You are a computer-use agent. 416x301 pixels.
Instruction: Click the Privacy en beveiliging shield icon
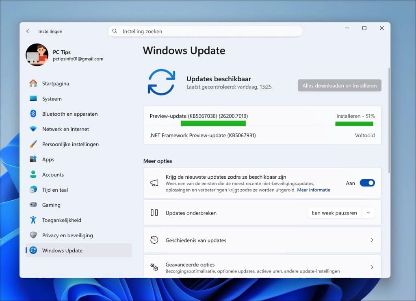pyautogui.click(x=33, y=235)
